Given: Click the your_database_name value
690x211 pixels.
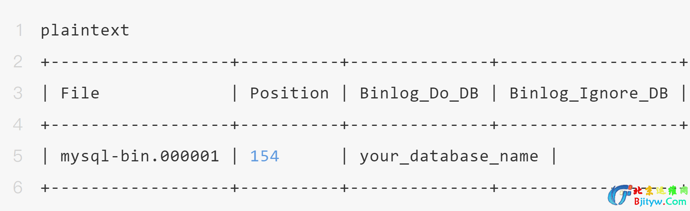Looking at the screenshot, I should click(449, 156).
